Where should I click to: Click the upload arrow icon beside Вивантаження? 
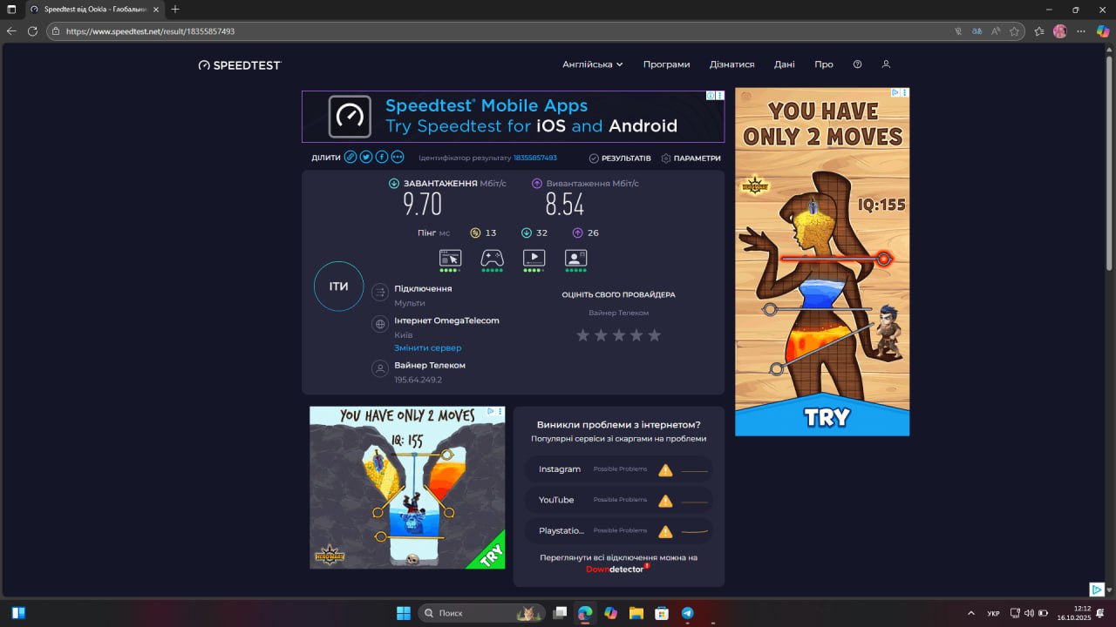click(537, 184)
